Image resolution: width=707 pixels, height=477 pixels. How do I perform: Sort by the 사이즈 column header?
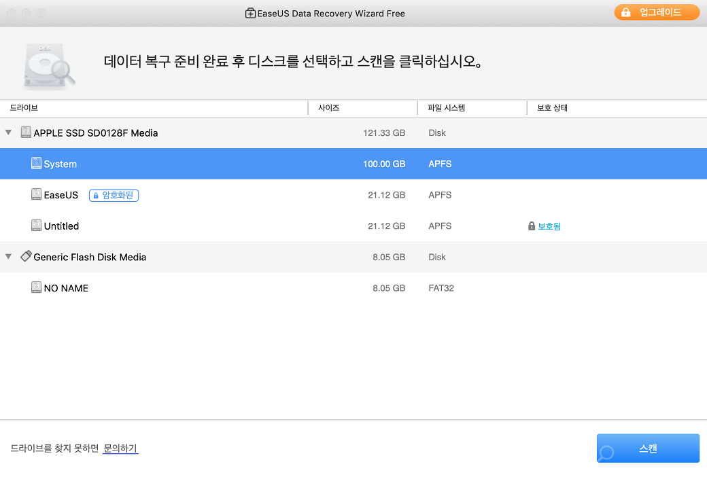(x=329, y=108)
